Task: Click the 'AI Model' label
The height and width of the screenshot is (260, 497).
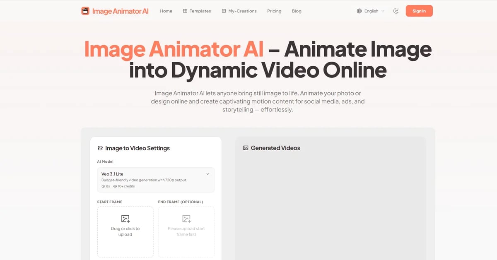Action: 105,161
